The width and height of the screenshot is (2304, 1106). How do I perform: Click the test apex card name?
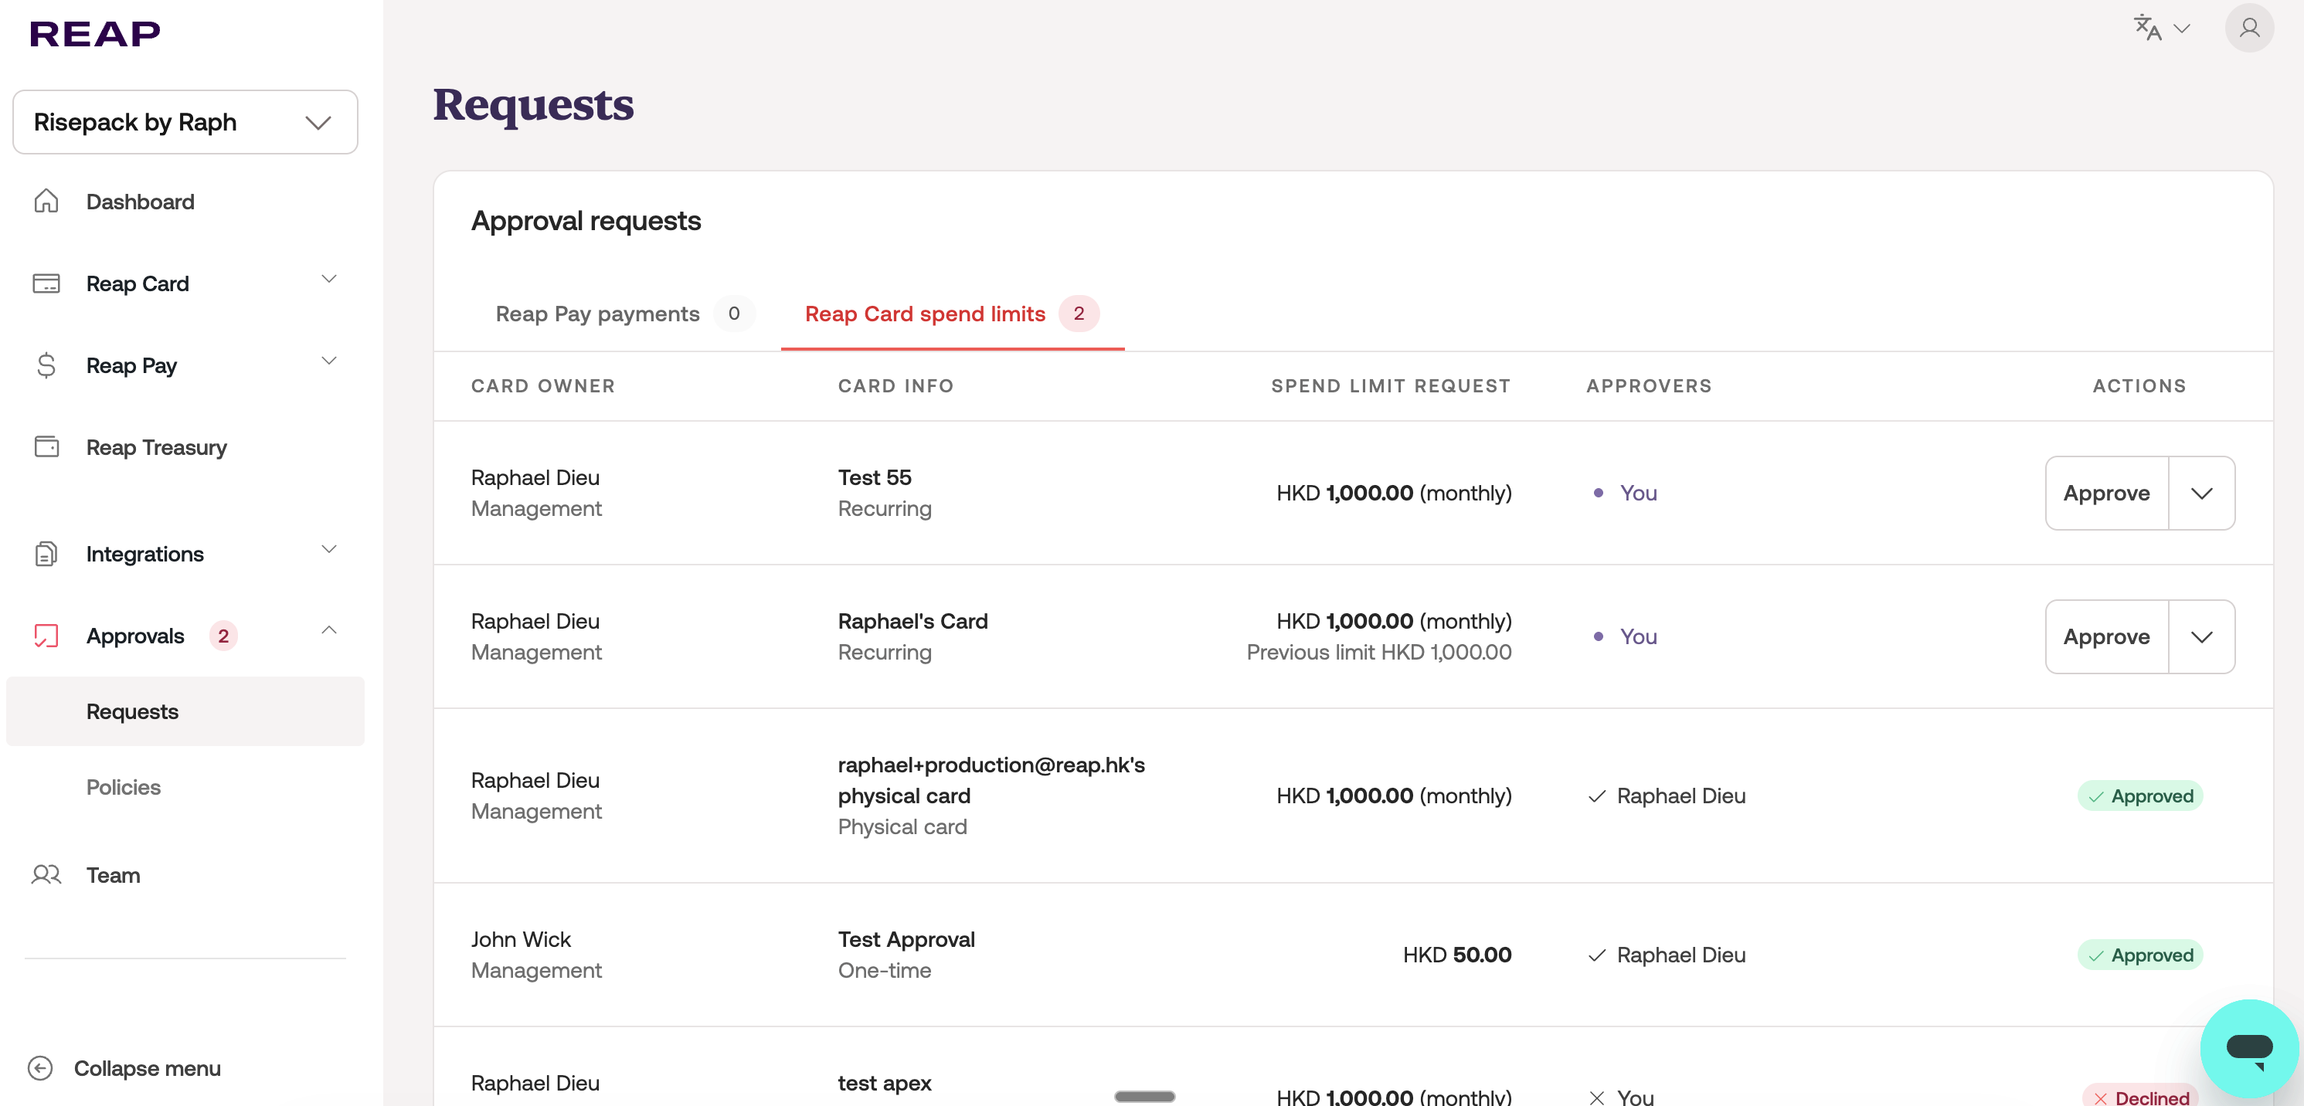tap(884, 1084)
